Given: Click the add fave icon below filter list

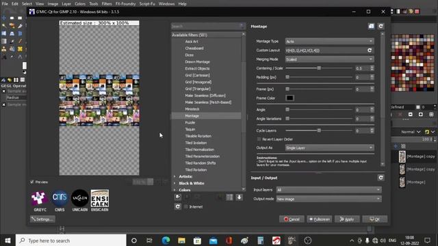Looking at the screenshot, I should coord(178,197).
